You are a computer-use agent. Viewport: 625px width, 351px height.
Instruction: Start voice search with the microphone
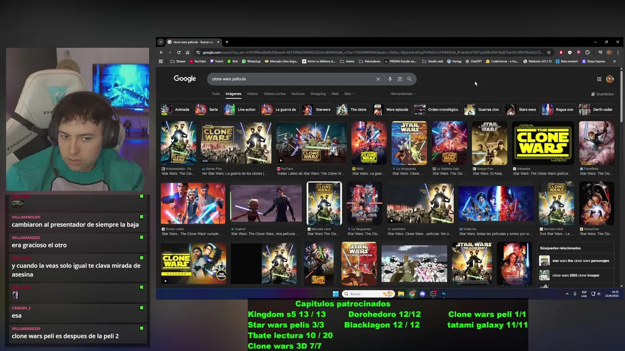point(390,79)
